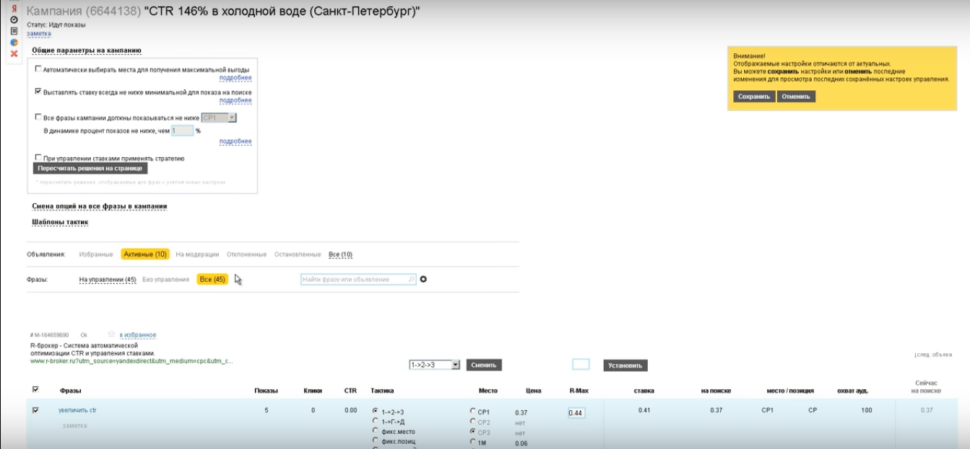
Task: Click the red X icon in sidebar
Action: [x=14, y=53]
